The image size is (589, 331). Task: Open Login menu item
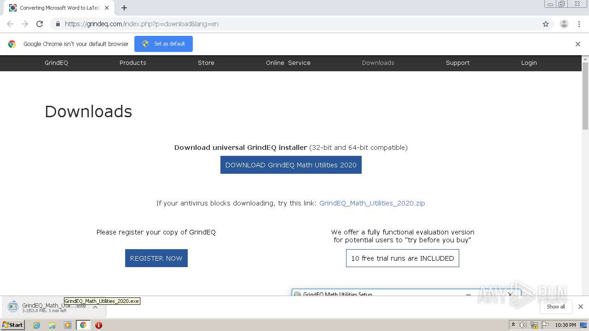point(529,63)
